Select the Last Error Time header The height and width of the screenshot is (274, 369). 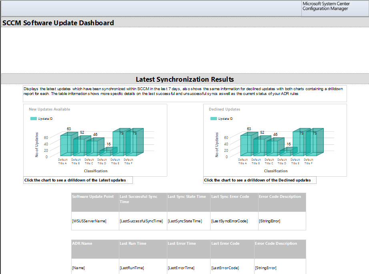(x=189, y=249)
